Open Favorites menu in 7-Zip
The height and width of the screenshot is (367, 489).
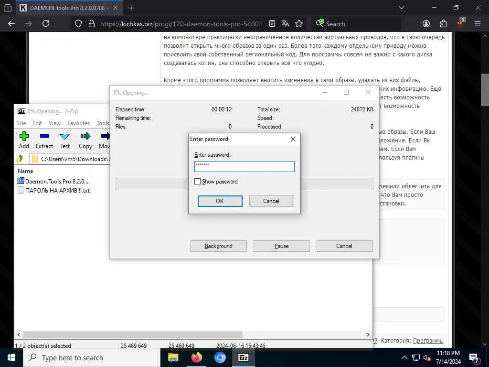pyautogui.click(x=78, y=123)
